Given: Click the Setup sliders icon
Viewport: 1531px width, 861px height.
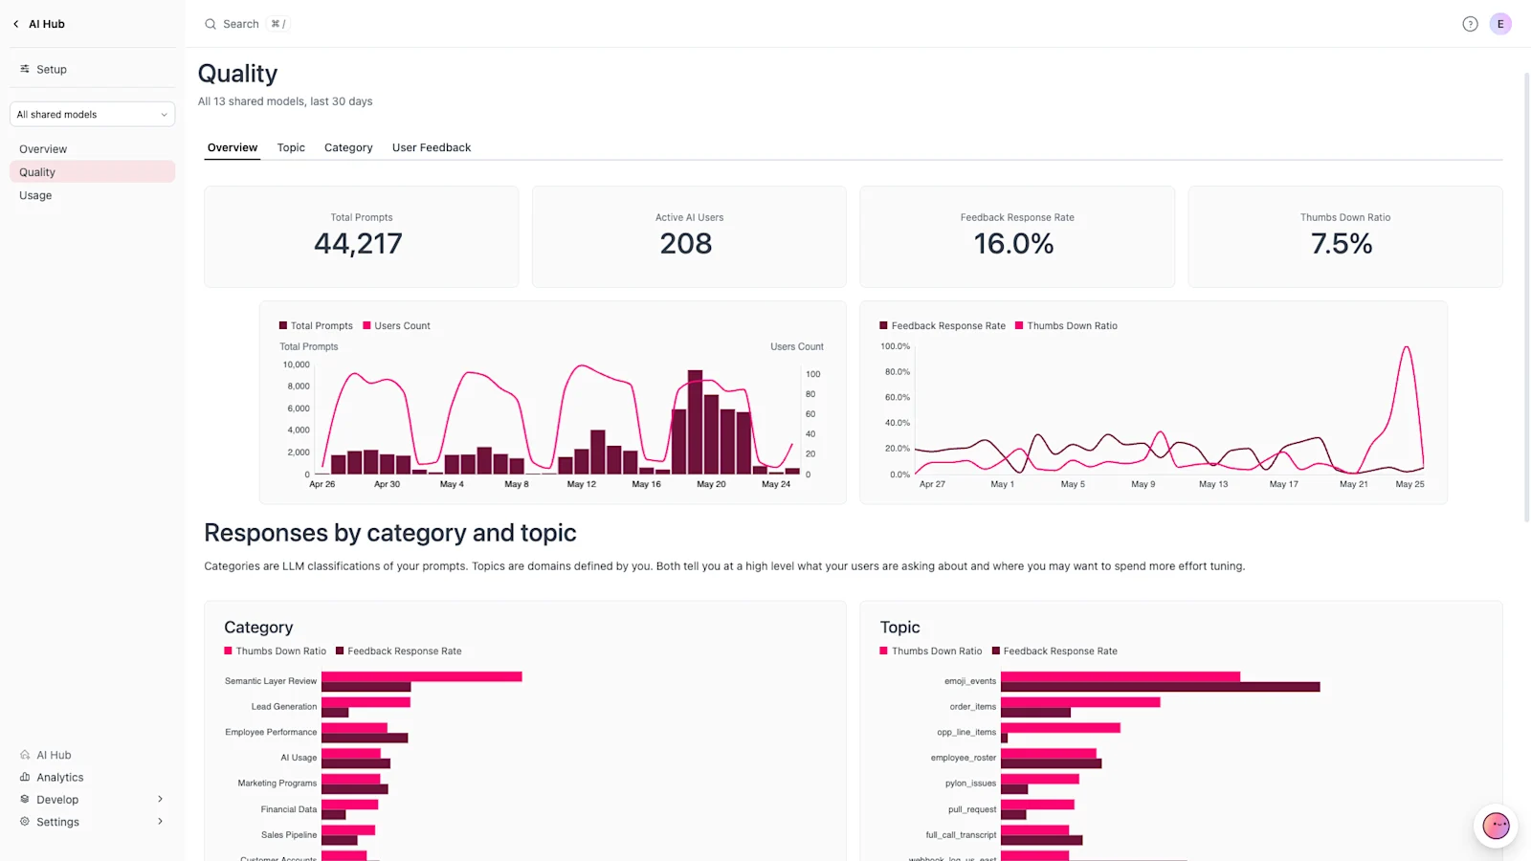Looking at the screenshot, I should point(25,69).
